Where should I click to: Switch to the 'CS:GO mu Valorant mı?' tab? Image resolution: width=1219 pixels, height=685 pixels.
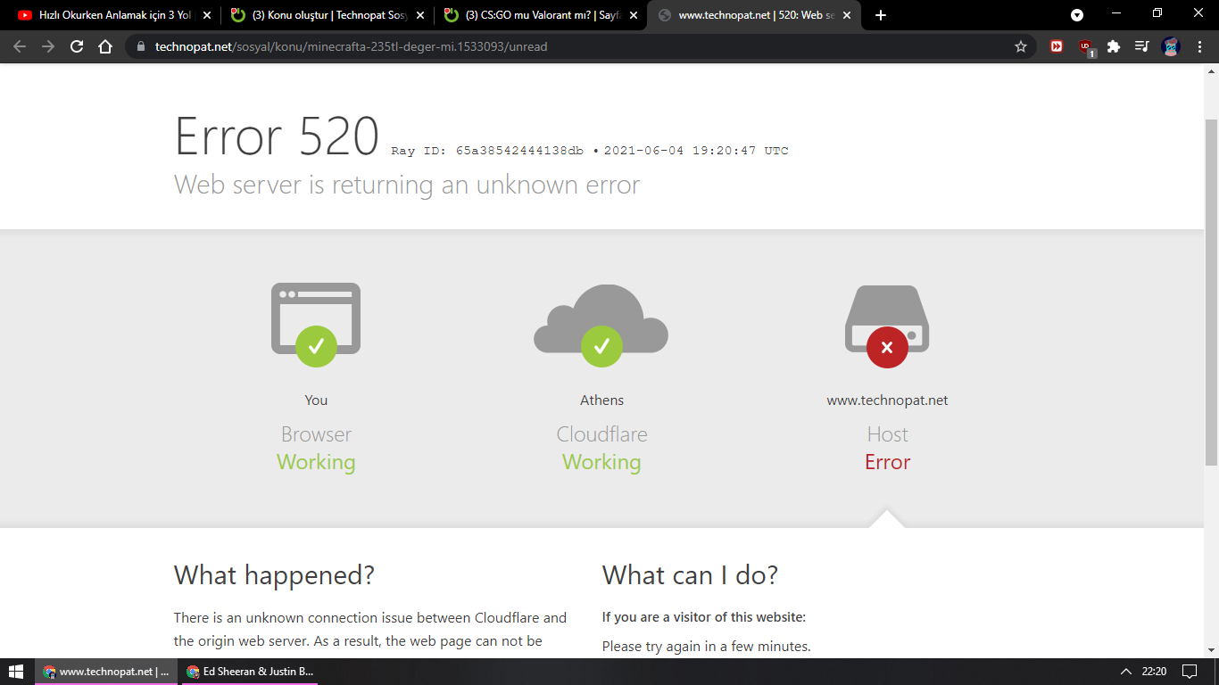[540, 15]
